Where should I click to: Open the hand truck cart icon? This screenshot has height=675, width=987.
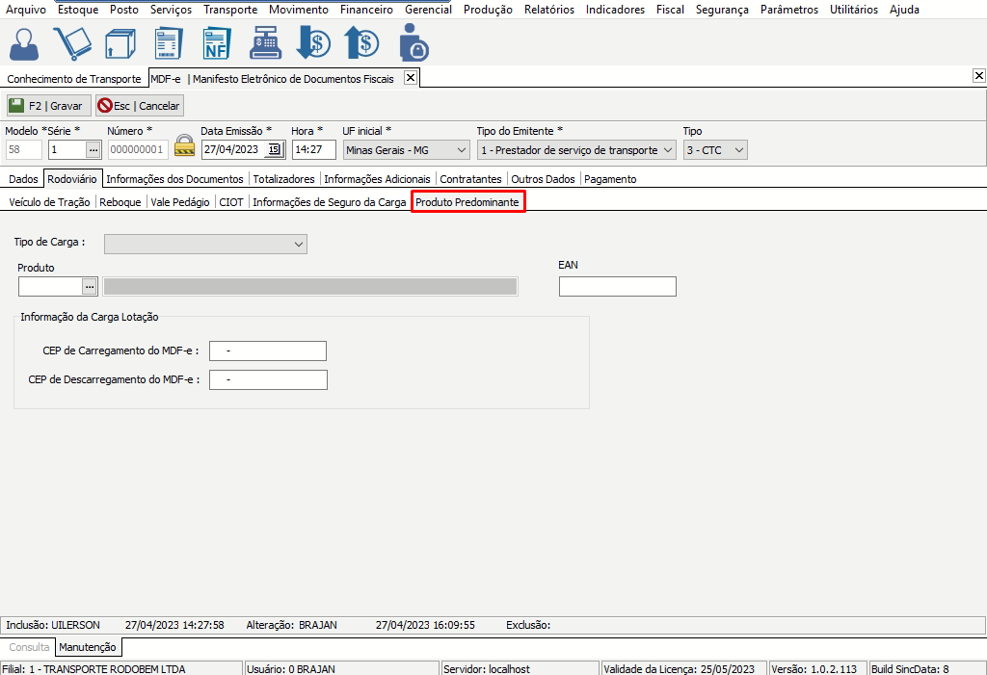(x=71, y=43)
